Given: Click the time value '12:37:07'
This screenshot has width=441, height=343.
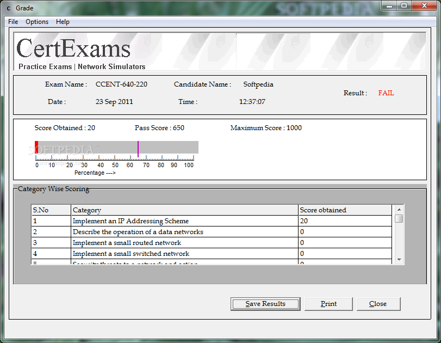Looking at the screenshot, I should (x=252, y=102).
